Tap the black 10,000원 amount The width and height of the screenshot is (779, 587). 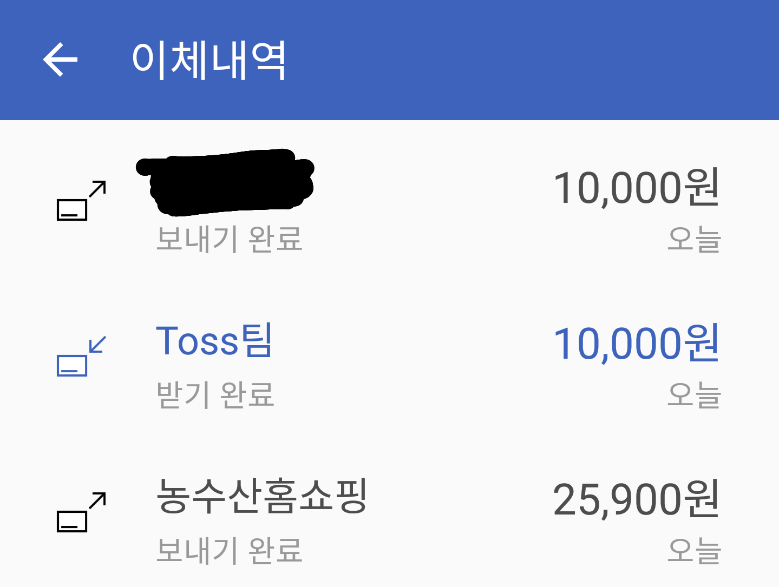(x=636, y=188)
